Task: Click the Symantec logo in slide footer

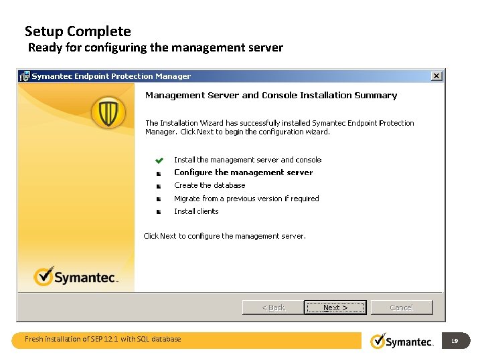Action: click(x=402, y=341)
